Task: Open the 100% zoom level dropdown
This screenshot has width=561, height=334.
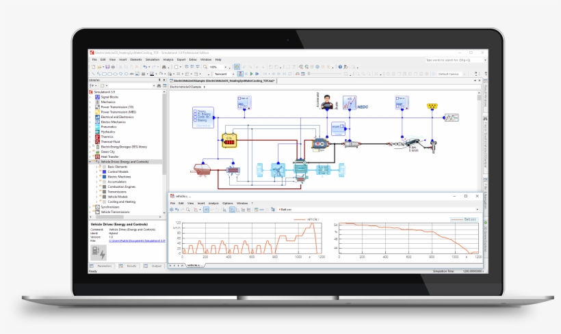Action: pos(225,67)
